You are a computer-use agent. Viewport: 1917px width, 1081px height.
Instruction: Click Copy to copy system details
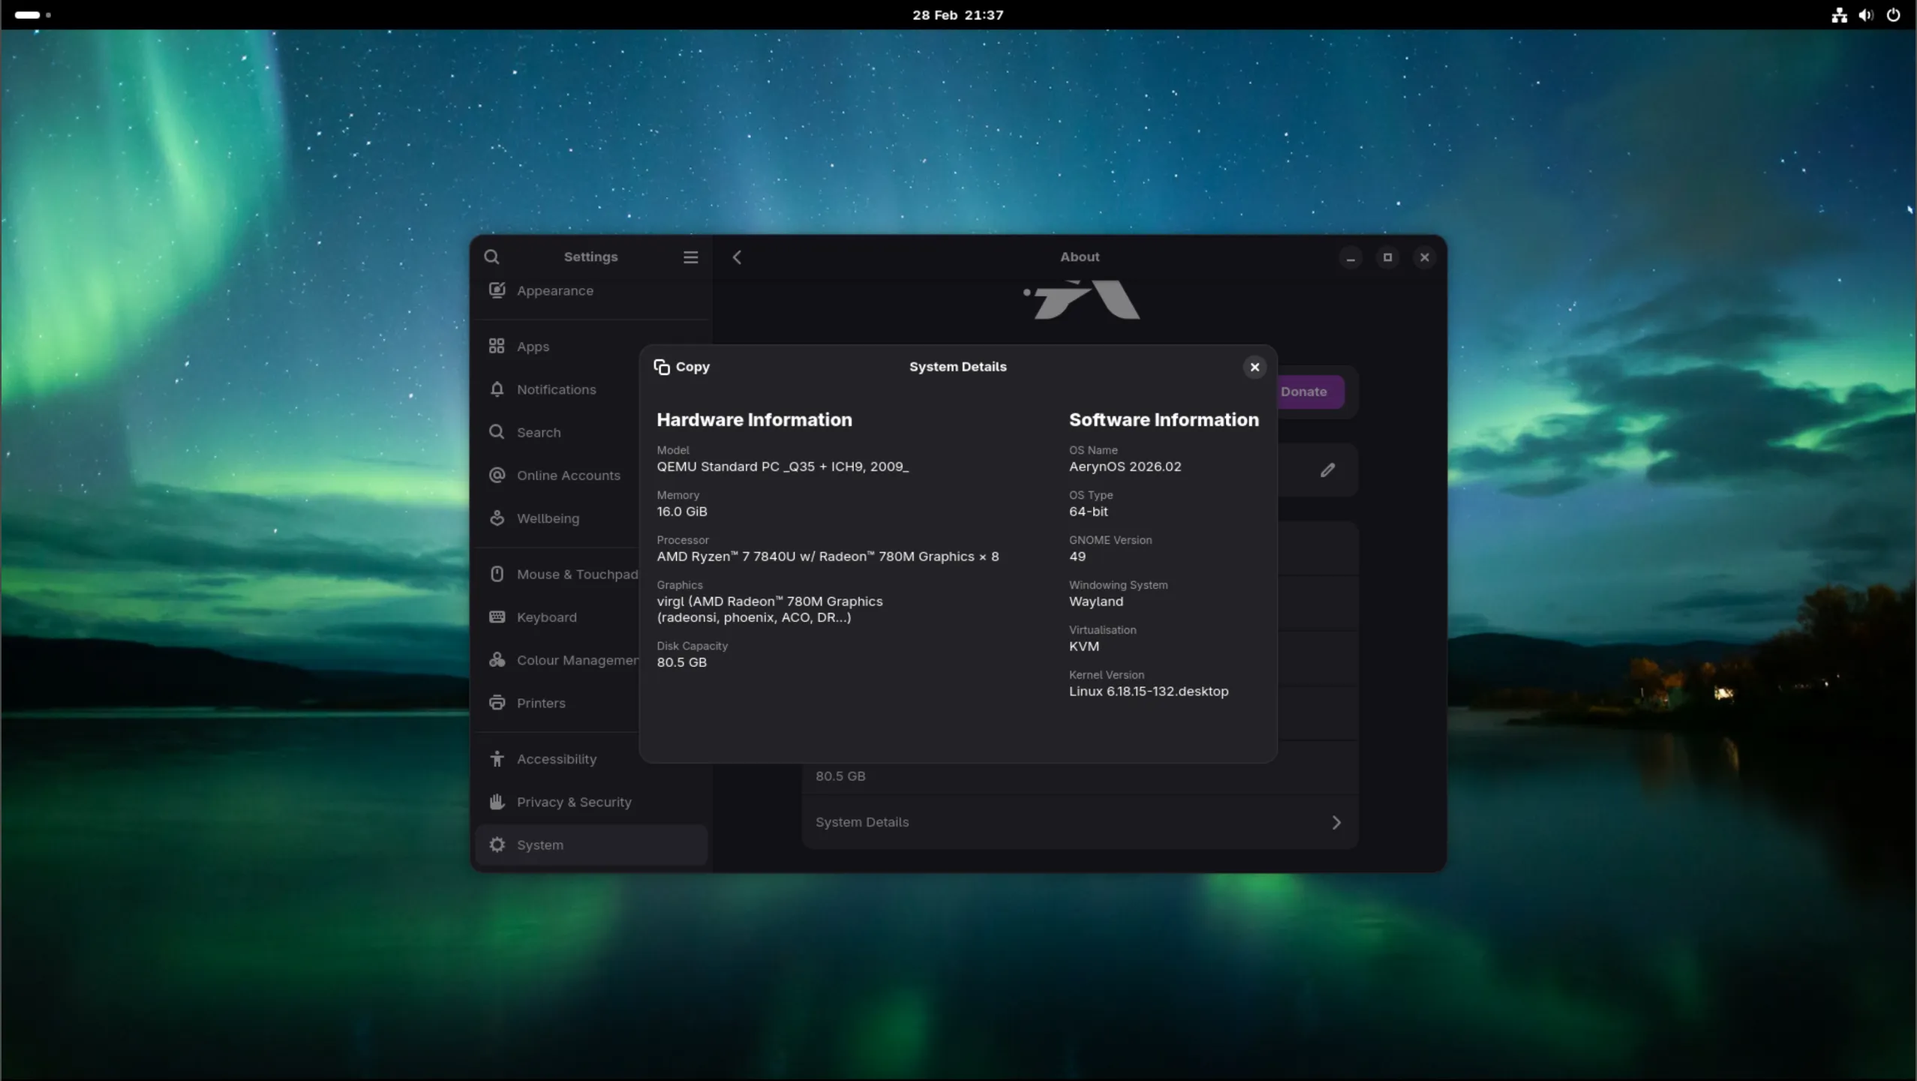(681, 366)
